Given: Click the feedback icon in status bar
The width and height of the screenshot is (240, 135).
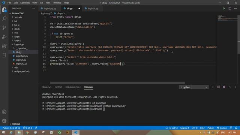Looking at the screenshot, I should coord(231,128).
